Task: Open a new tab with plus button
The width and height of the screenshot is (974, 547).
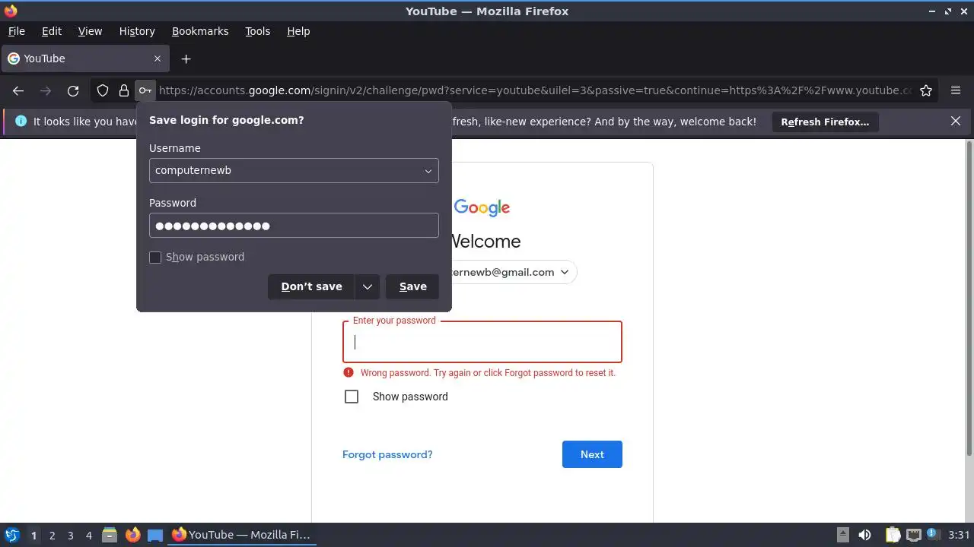Action: pyautogui.click(x=186, y=58)
